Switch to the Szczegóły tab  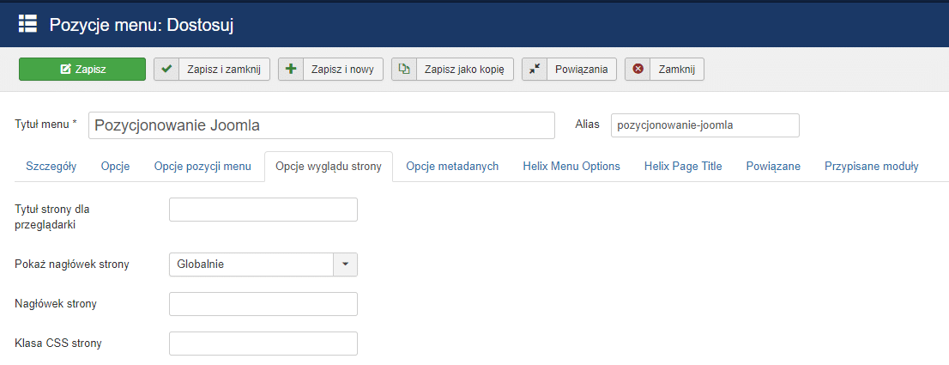click(51, 167)
